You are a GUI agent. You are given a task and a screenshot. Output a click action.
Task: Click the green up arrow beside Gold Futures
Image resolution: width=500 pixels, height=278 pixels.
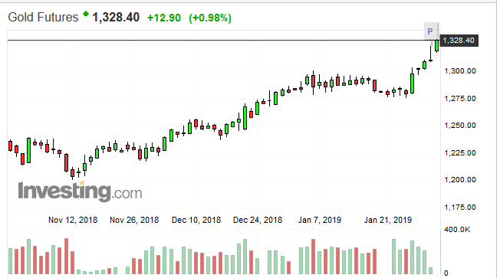[x=86, y=13]
